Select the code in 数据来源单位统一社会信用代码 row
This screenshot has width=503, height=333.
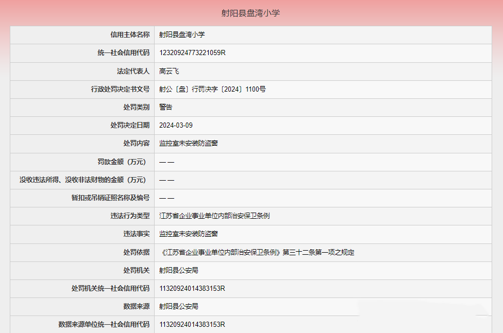192,324
